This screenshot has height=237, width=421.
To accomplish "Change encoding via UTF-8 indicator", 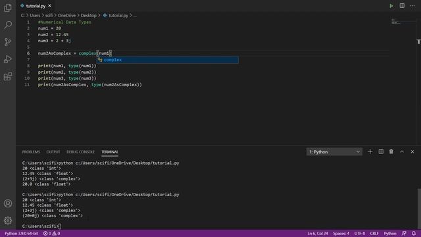I will pos(360,234).
